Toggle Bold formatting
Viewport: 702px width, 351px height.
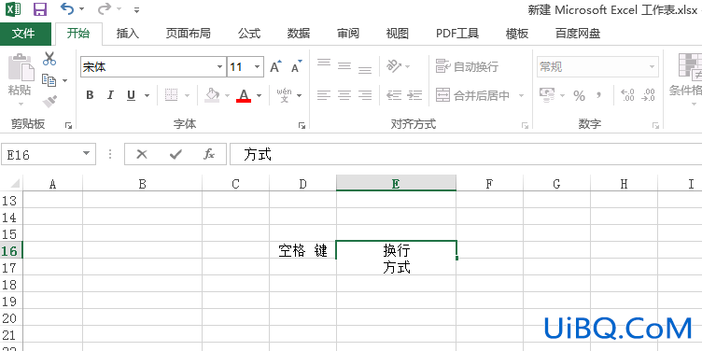[90, 95]
